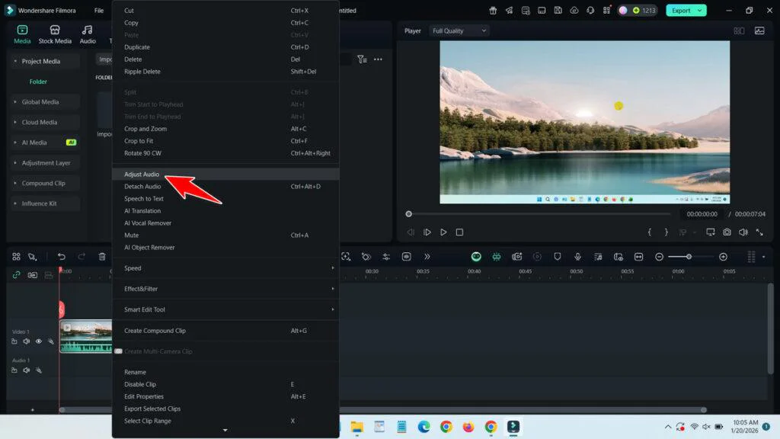Take a snapshot with the player camera icon
This screenshot has width=780, height=439.
[x=727, y=232]
